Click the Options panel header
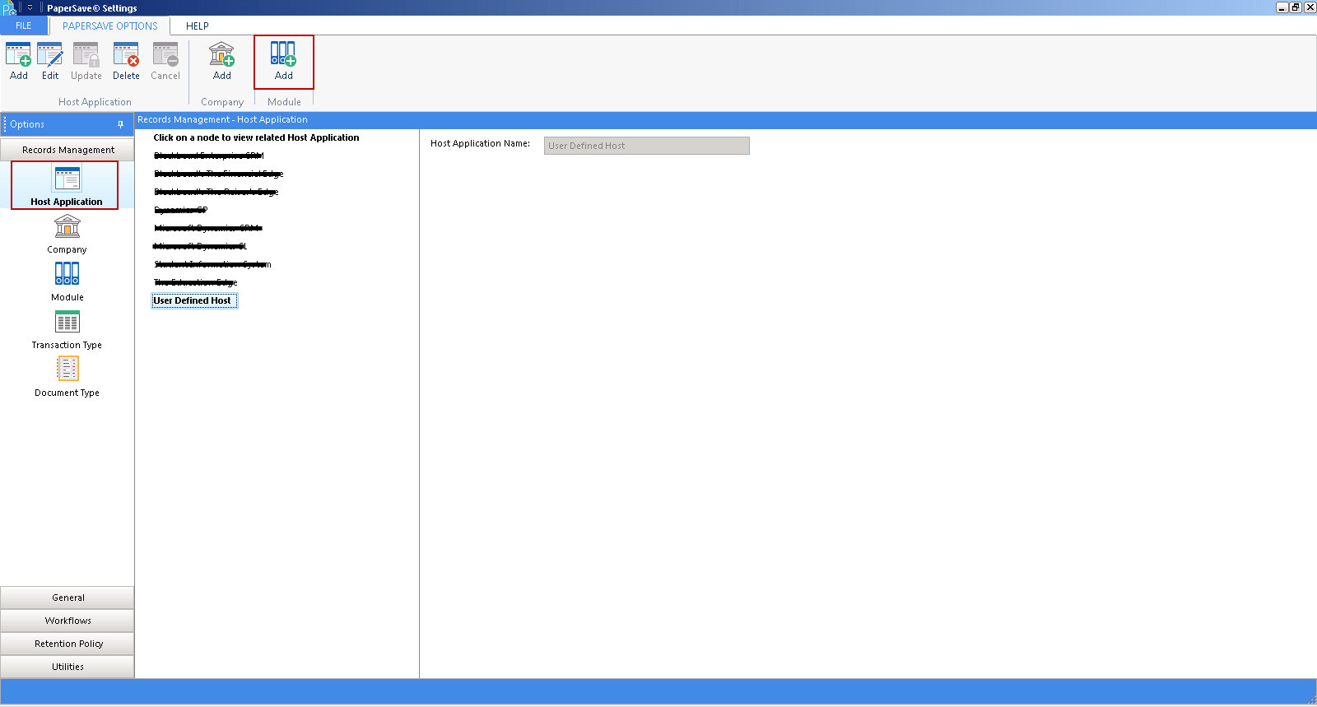This screenshot has width=1317, height=707. (x=67, y=124)
